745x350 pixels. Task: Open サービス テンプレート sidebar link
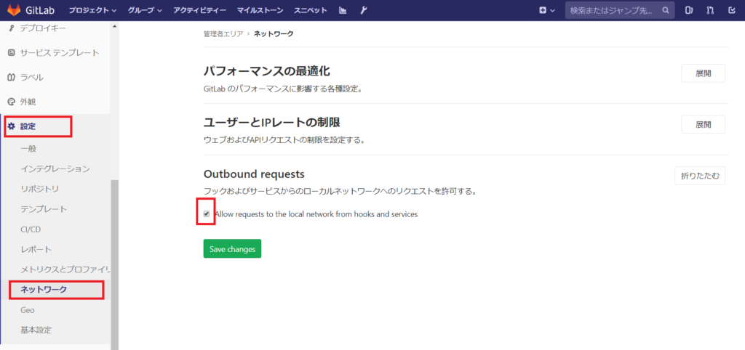point(60,52)
